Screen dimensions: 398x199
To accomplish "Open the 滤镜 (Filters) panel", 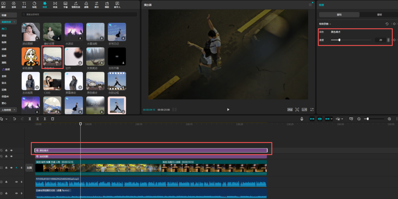I will click(x=86, y=4).
